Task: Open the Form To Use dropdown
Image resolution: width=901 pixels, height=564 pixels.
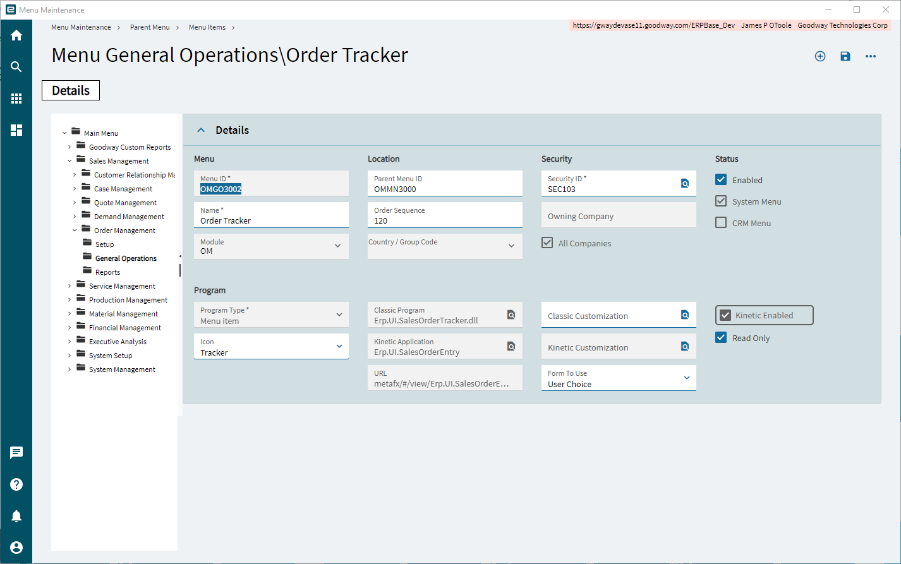Action: 619,378
